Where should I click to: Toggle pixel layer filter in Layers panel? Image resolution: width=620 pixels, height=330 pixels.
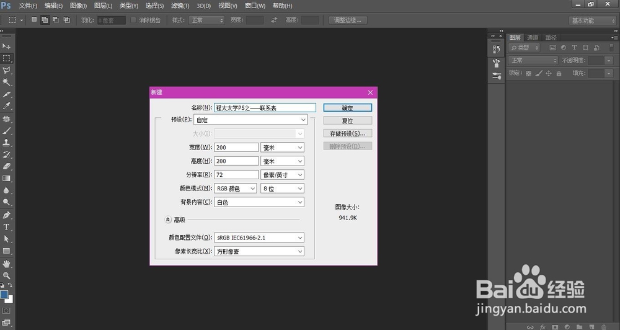click(x=553, y=48)
